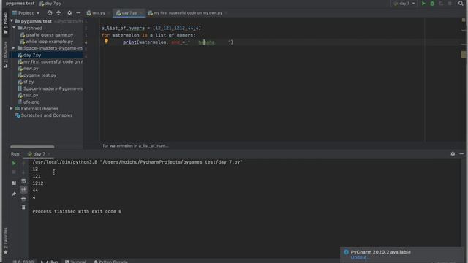Click the Down the Stack Trace arrow

click(23, 172)
